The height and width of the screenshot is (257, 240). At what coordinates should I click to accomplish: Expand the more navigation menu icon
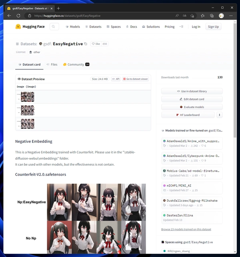coord(181,26)
